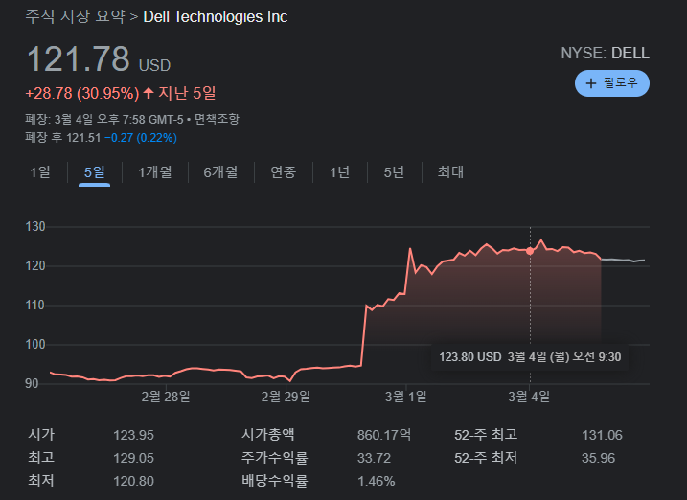Click the 면책조항 disclaimer link
This screenshot has height=500, width=687.
tap(217, 119)
